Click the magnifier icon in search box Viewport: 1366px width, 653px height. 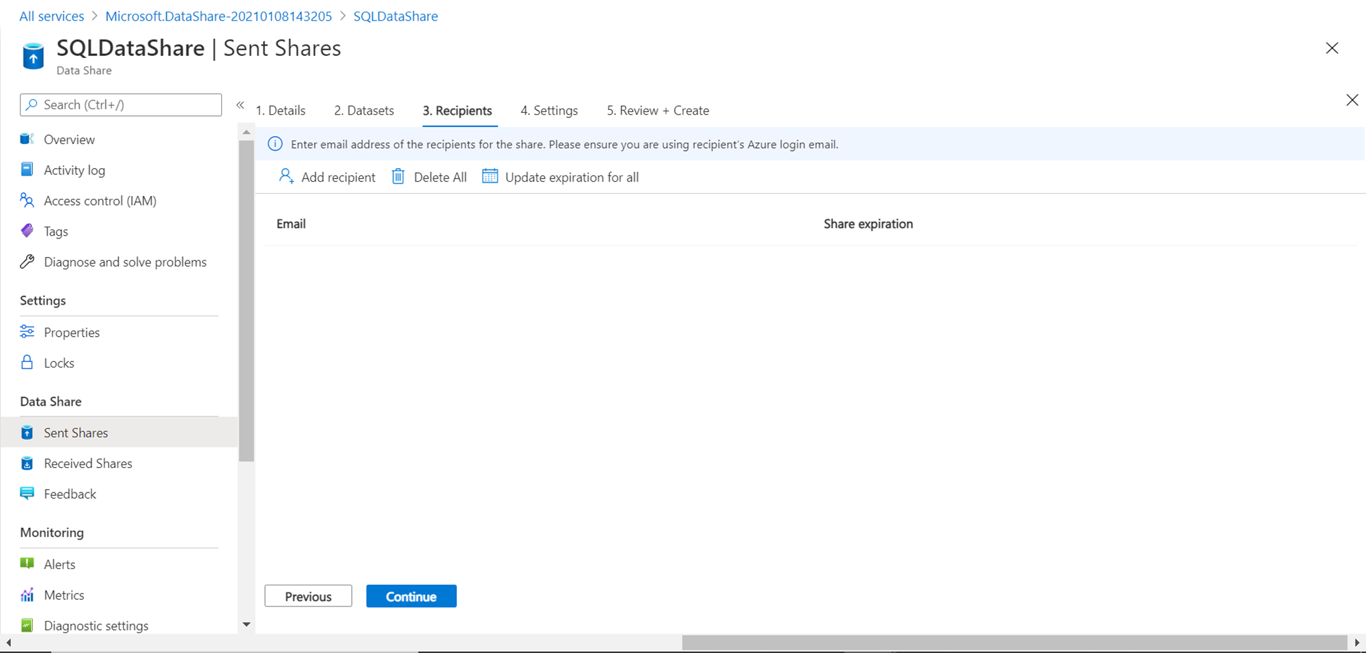tap(31, 105)
